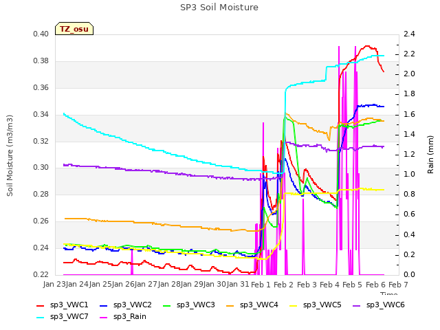Viewport: 440px width, 330px height.
Task: Click the 0.26 left axis value
Action: coord(41,221)
